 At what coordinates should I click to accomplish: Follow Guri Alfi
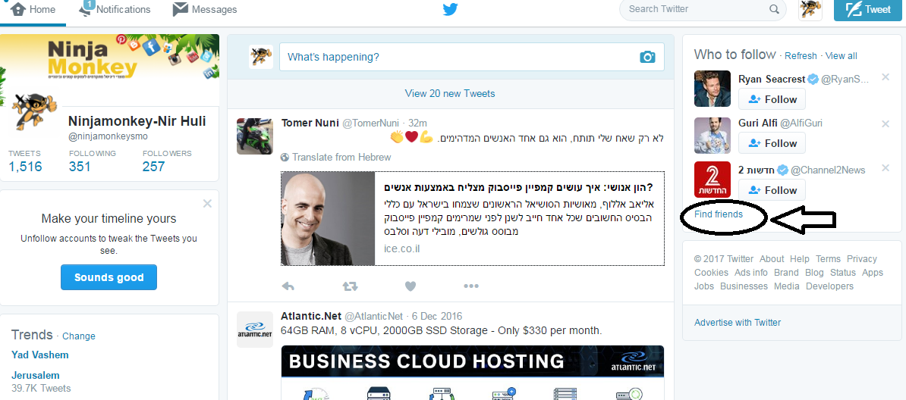click(x=772, y=143)
